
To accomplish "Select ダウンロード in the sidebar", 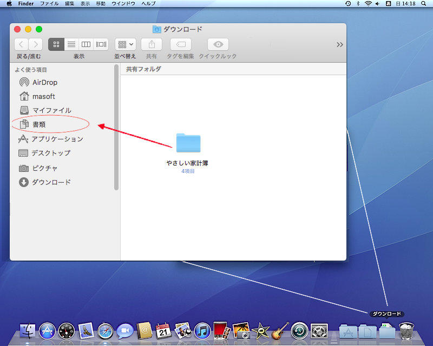I will (45, 182).
